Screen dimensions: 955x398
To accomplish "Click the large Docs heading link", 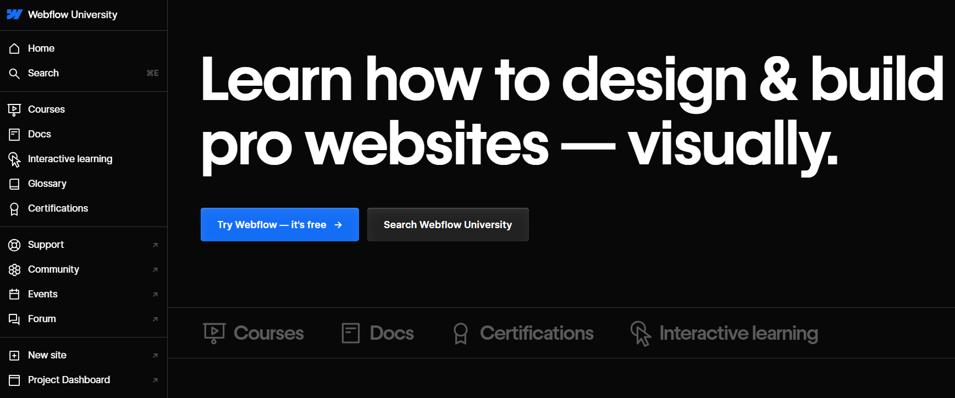I will pos(392,333).
